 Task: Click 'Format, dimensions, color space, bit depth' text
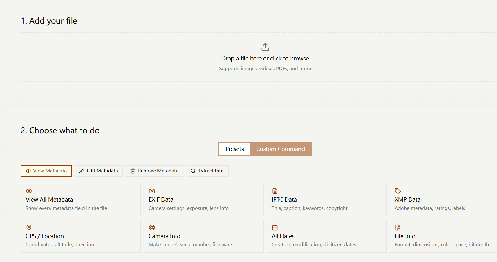point(442,245)
